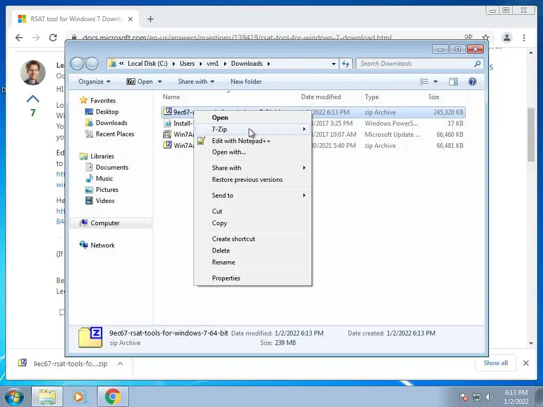Open Recent Places under Favorites
Screen dimensions: 543x407
[x=110, y=134]
